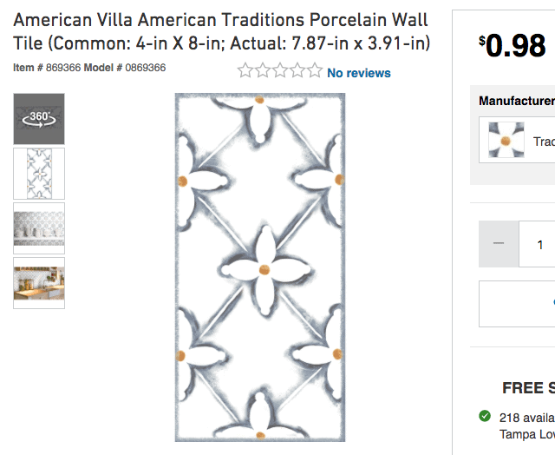Click the second review star

[263, 70]
